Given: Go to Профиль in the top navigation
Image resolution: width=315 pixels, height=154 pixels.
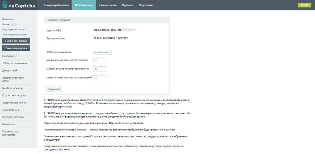Looking at the screenshot, I should (x=127, y=5).
